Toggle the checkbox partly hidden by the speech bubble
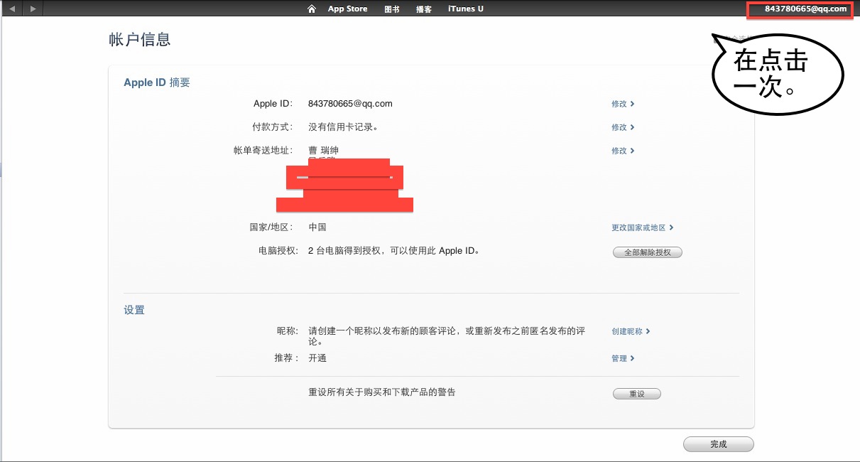Image resolution: width=860 pixels, height=462 pixels. click(717, 40)
